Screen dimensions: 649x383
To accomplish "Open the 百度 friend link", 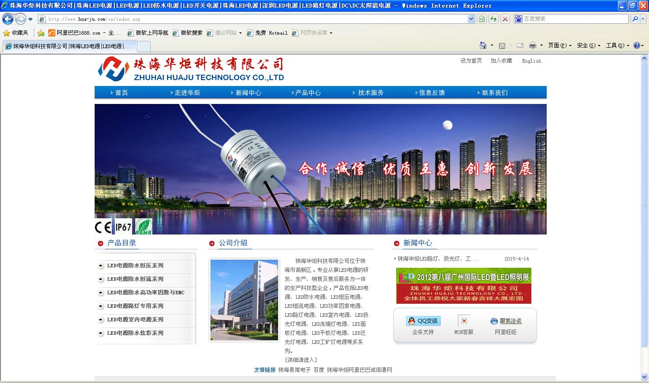I will 319,370.
